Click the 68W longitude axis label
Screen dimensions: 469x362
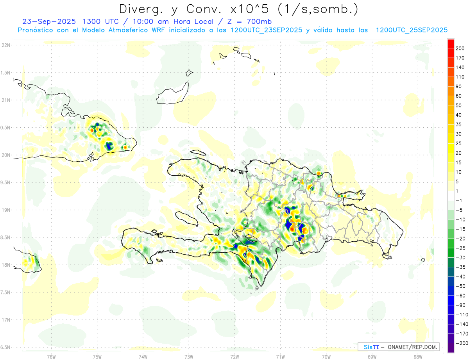click(x=417, y=356)
